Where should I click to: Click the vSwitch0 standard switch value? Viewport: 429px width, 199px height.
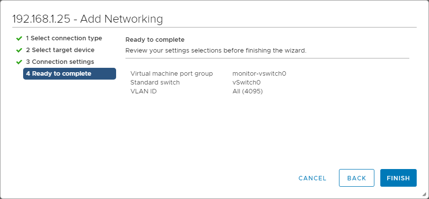pos(246,82)
